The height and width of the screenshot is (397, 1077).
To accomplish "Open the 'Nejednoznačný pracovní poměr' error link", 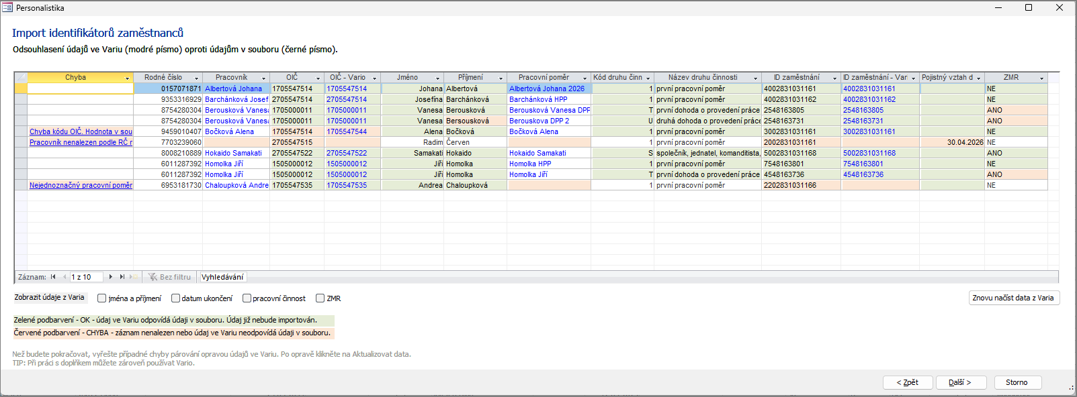I will [x=81, y=185].
